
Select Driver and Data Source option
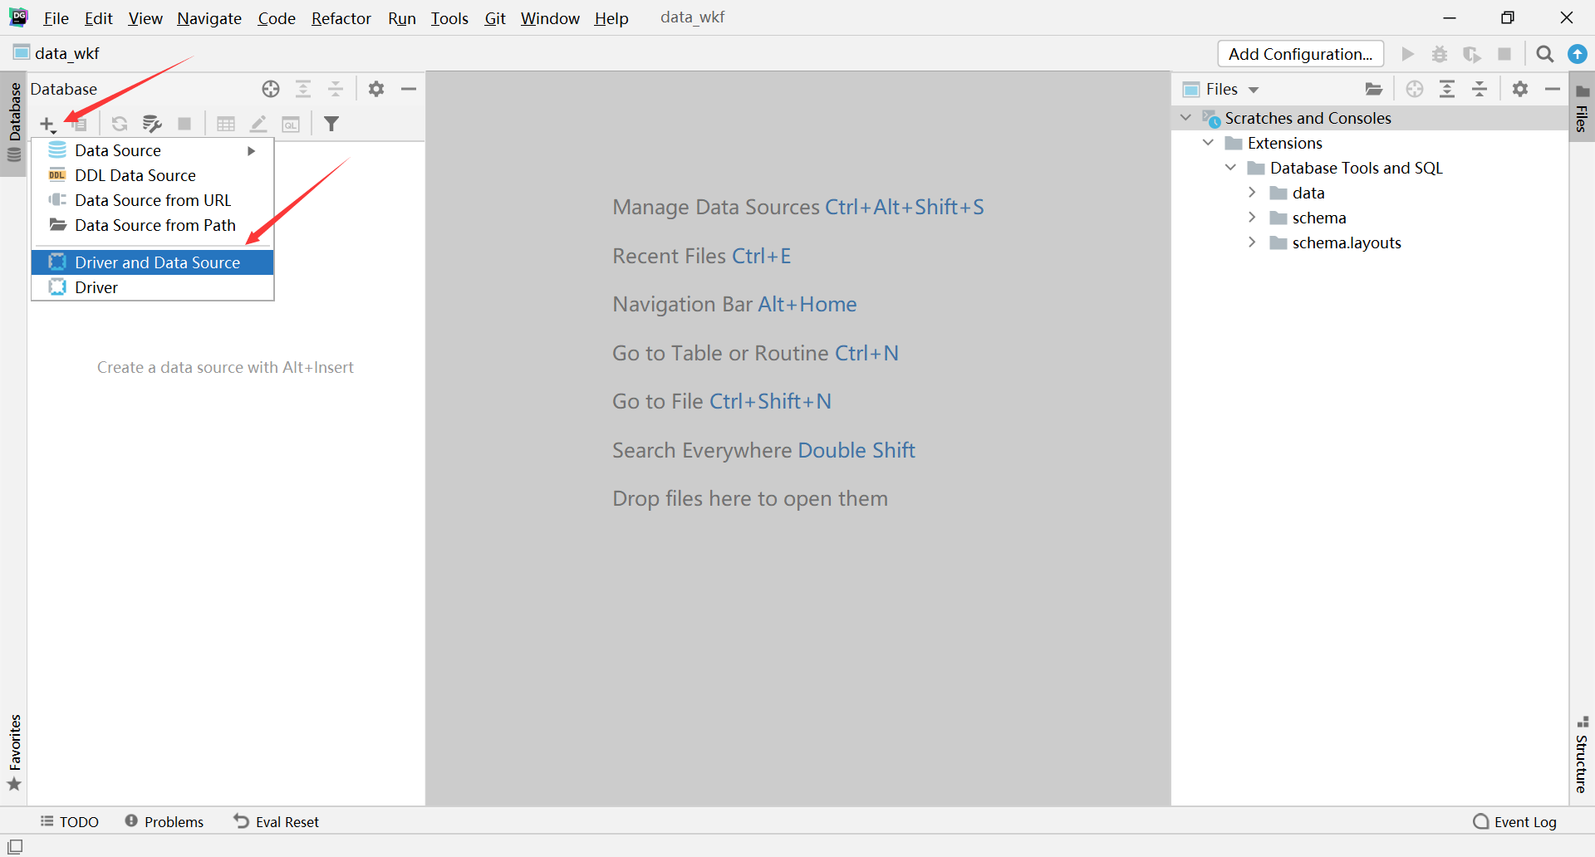tap(153, 262)
